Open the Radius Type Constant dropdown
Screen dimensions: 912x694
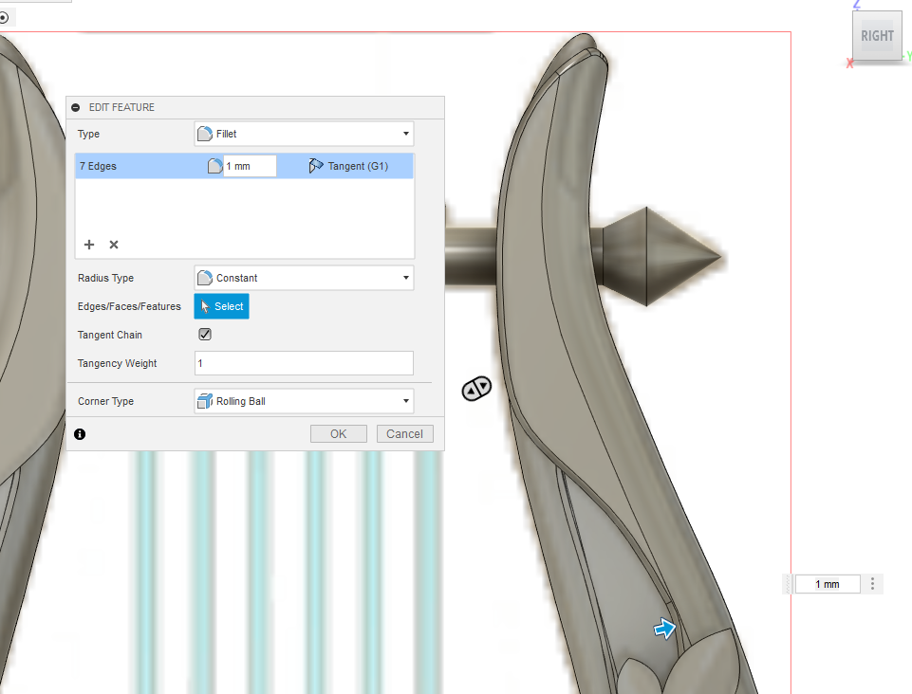pos(304,278)
